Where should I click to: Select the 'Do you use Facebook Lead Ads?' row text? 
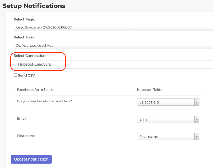coord(44,101)
